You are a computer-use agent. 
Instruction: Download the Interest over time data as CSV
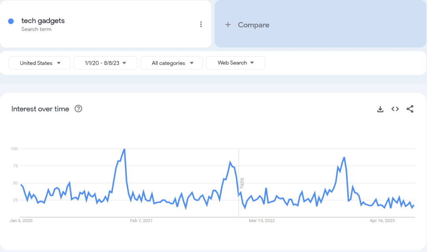[x=380, y=109]
